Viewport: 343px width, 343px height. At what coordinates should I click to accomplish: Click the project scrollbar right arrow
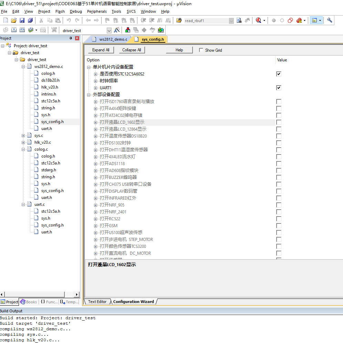tap(76, 294)
